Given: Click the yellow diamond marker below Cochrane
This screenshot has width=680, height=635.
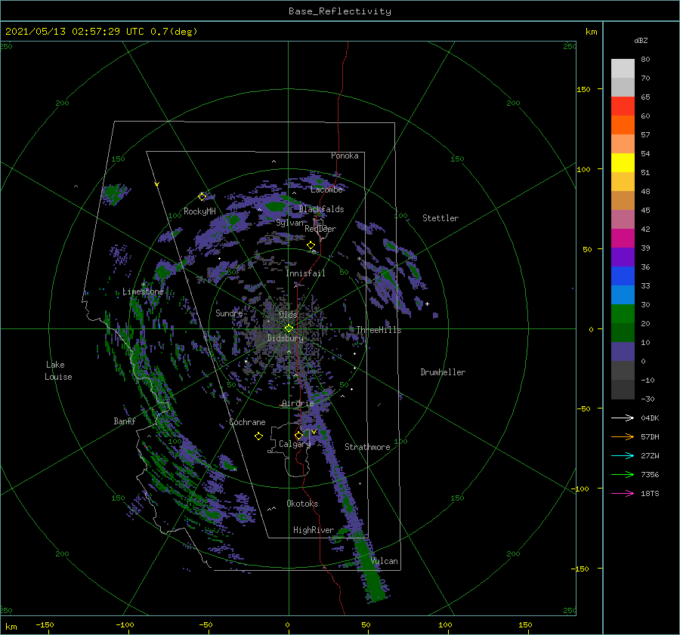Looking at the screenshot, I should (x=258, y=436).
